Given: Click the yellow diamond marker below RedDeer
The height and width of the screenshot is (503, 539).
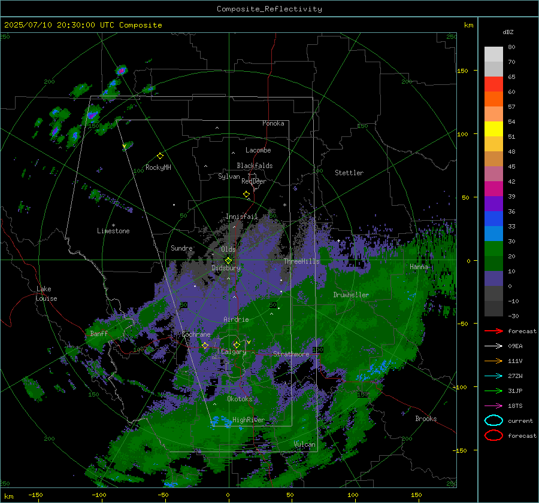Looking at the screenshot, I should point(247,194).
